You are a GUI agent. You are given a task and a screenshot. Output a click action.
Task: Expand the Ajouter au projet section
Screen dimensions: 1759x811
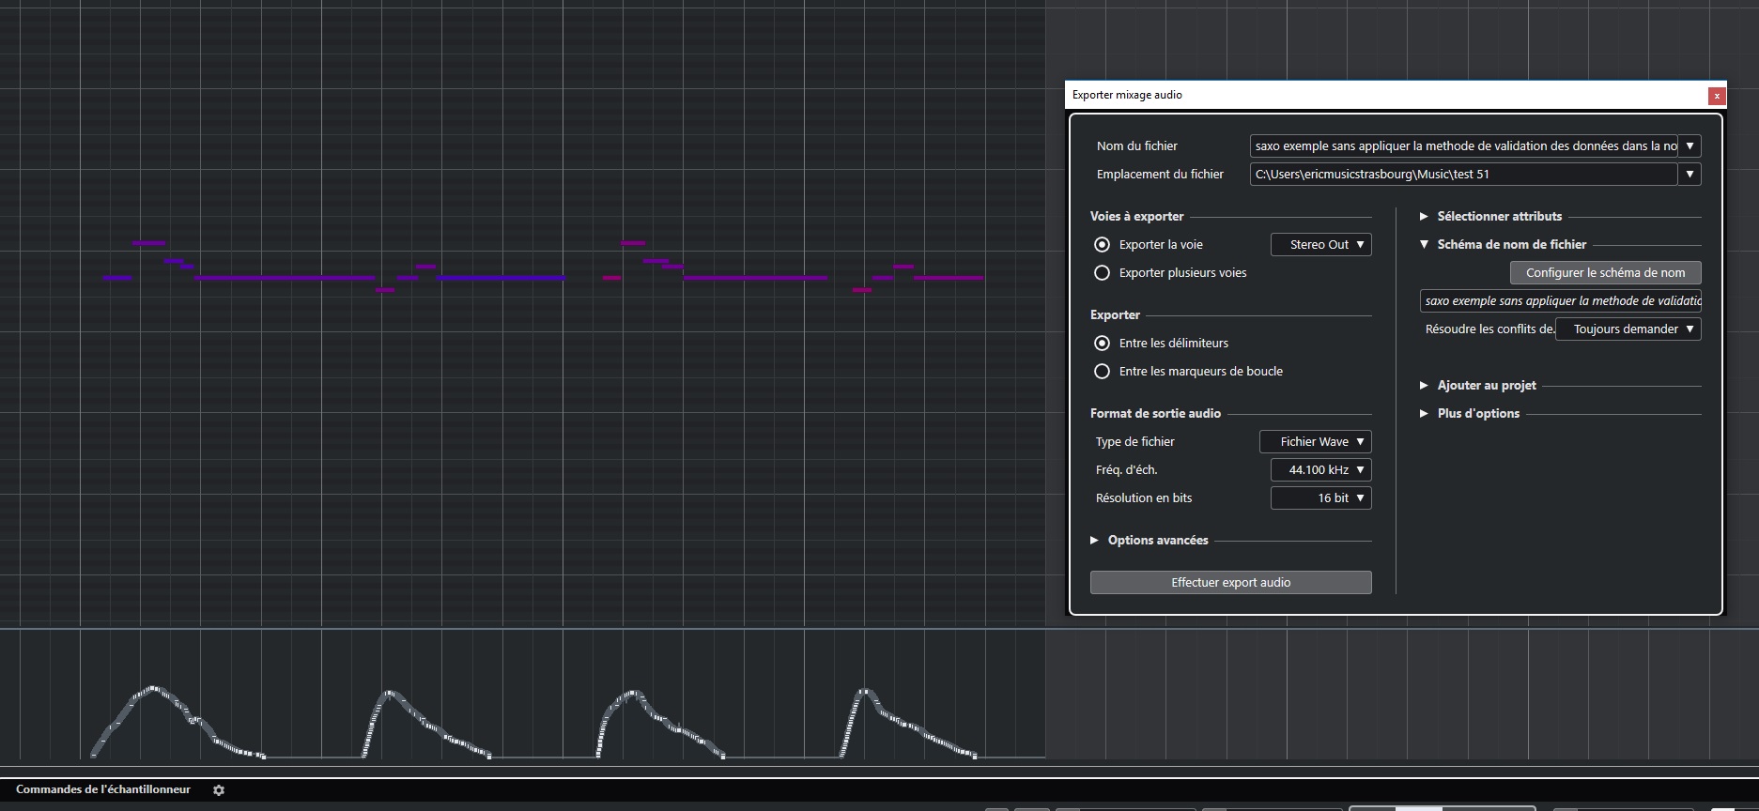(1424, 386)
